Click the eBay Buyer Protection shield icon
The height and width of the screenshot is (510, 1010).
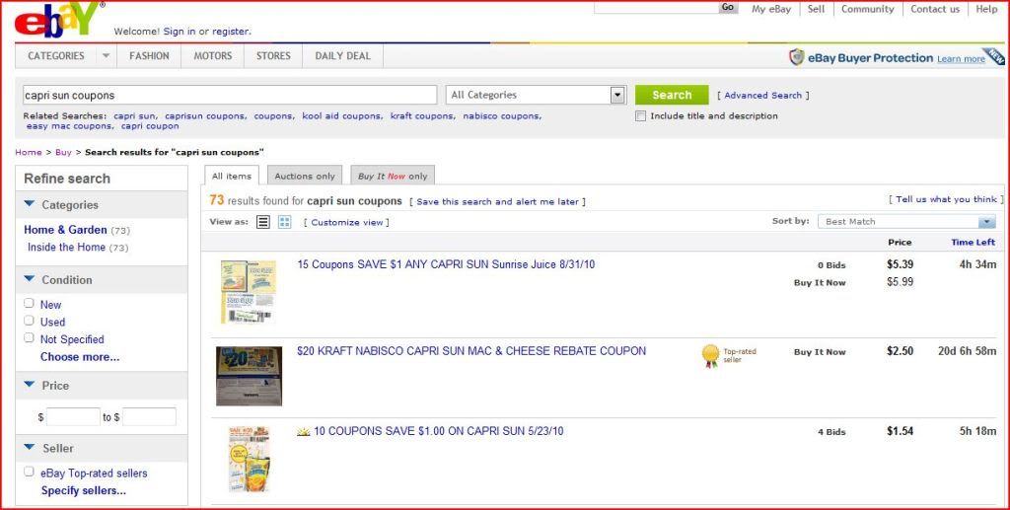pos(796,57)
